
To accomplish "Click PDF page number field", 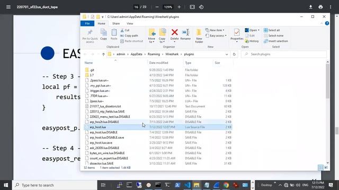I will point(136,7).
